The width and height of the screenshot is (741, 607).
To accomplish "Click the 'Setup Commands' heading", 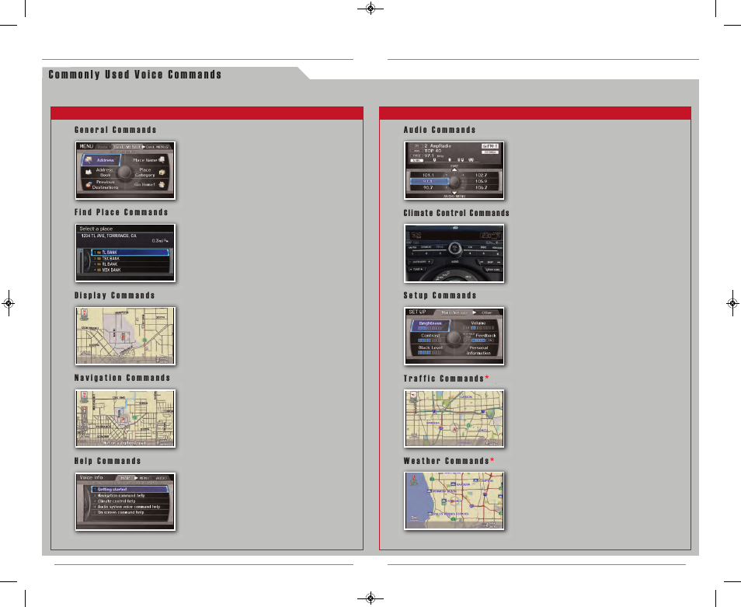I will 440,295.
